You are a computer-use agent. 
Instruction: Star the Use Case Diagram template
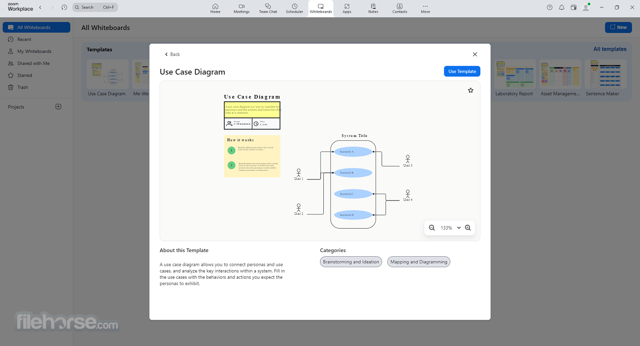[470, 90]
